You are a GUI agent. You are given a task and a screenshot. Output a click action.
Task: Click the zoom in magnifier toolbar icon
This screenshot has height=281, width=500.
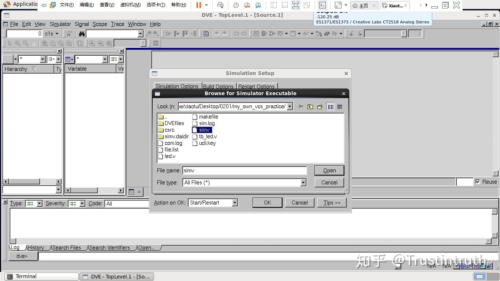pos(18,43)
